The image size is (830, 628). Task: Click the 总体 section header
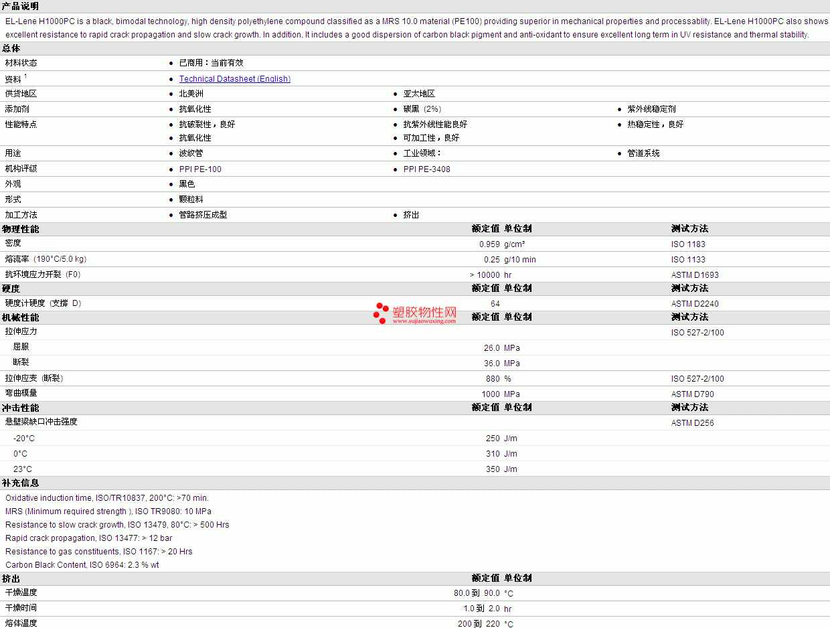[x=11, y=48]
